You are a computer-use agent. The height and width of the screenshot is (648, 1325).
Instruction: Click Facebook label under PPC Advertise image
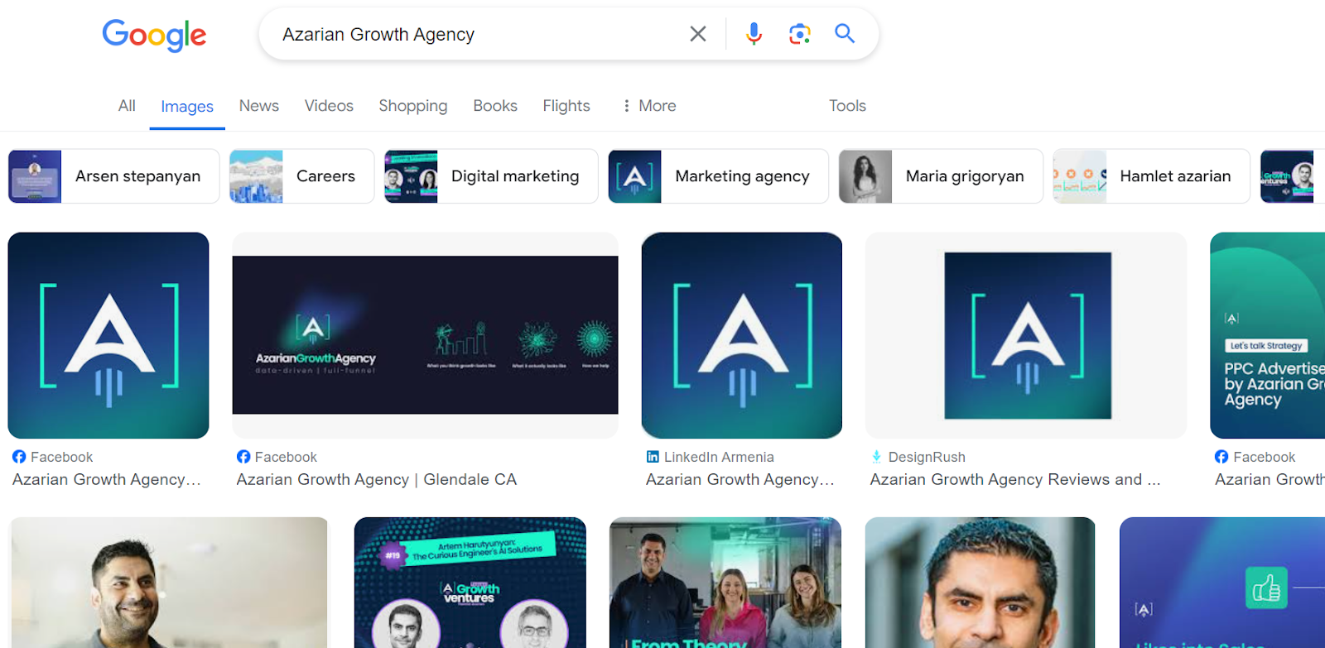pos(1264,457)
